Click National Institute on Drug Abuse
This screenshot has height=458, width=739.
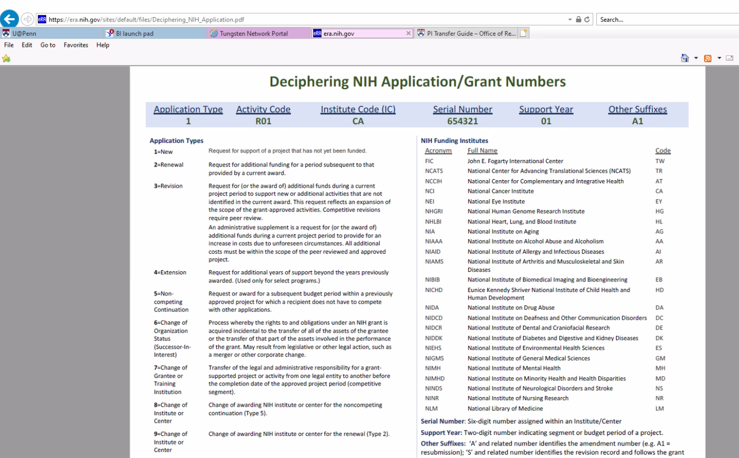tap(511, 308)
